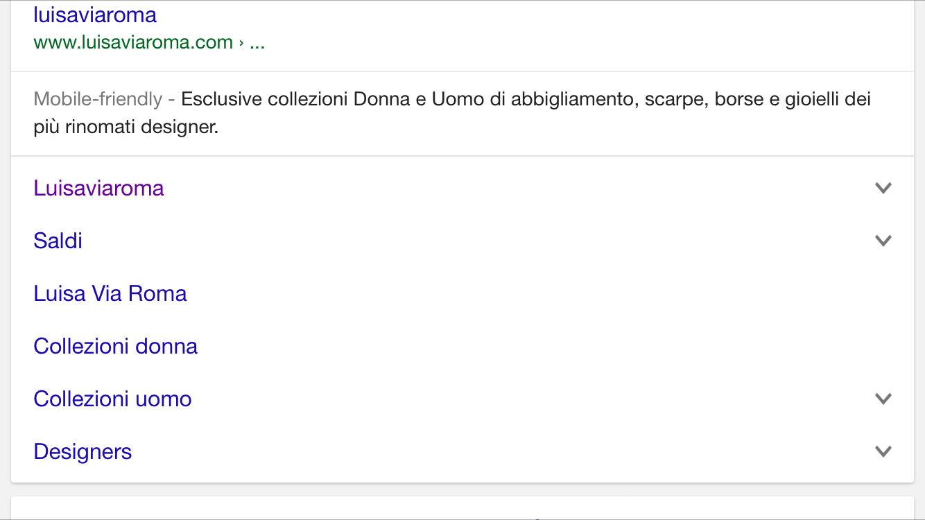Visit the Designers sitelink
This screenshot has height=520, width=925.
[82, 451]
